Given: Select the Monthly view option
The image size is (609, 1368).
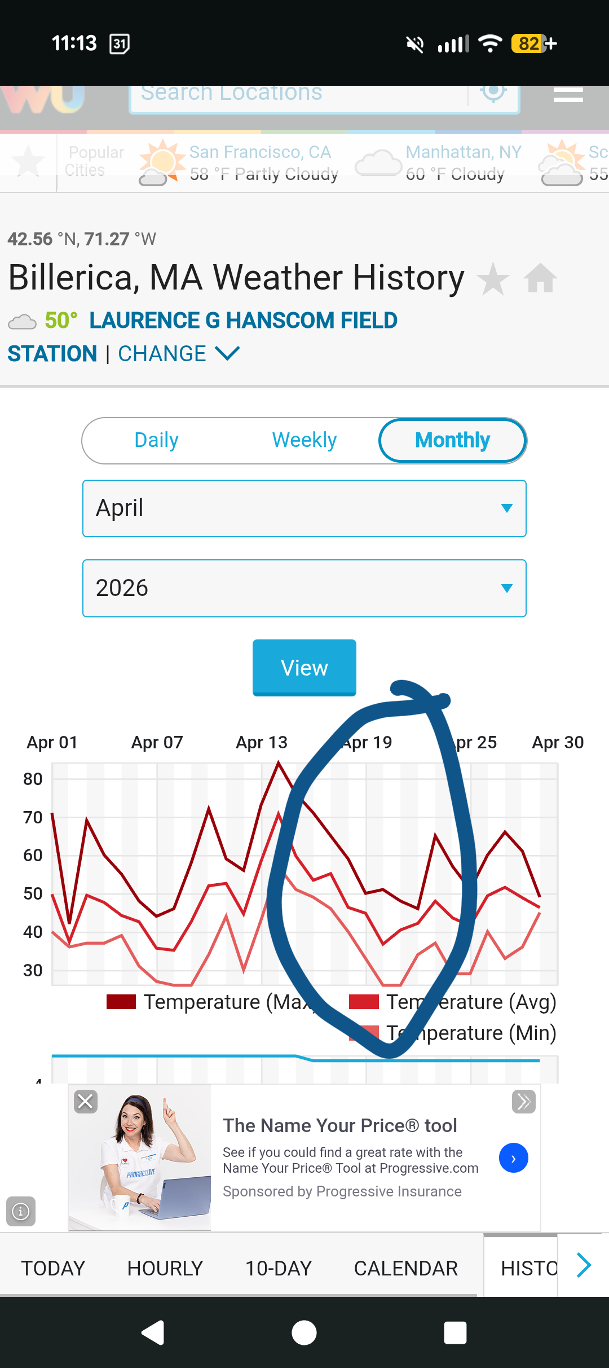Looking at the screenshot, I should tap(452, 440).
